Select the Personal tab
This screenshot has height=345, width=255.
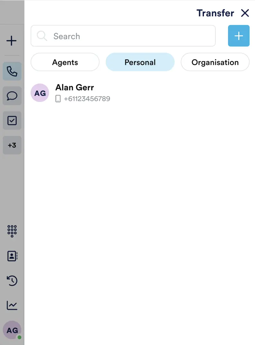140,62
